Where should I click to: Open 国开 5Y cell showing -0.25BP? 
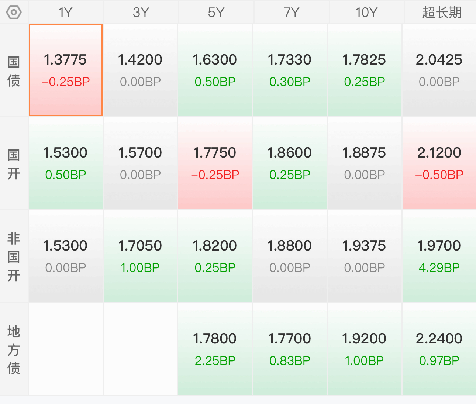pyautogui.click(x=215, y=163)
